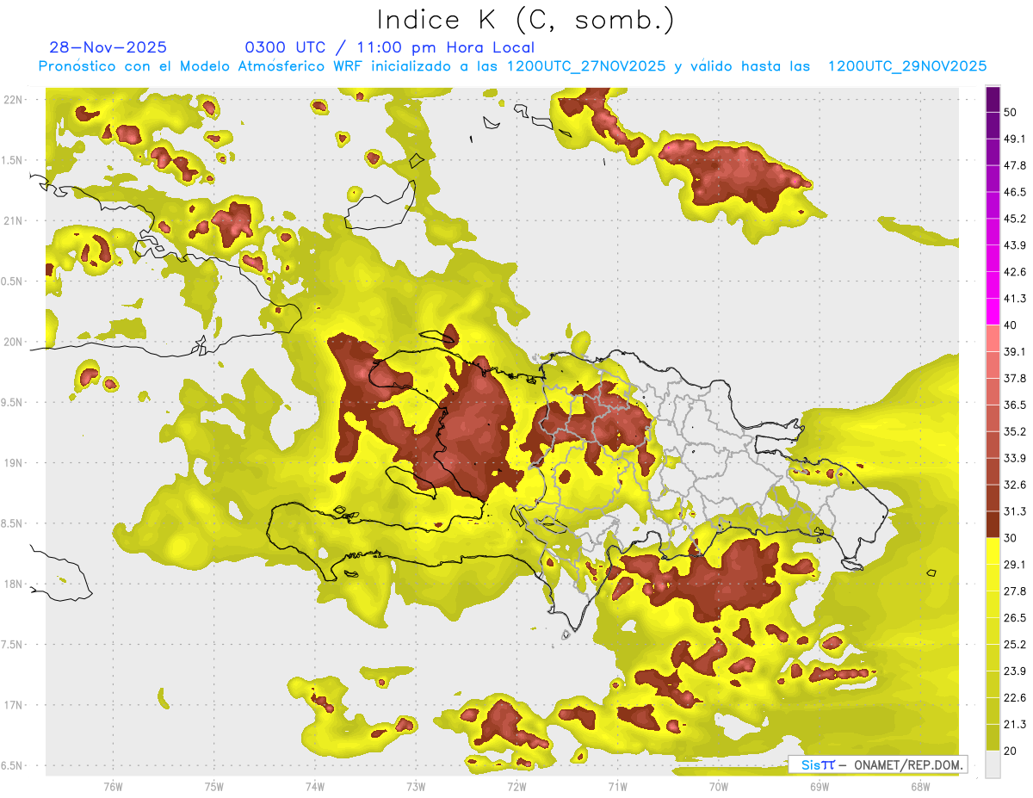The image size is (1033, 798).
Task: Pick the gray swatch below the 20 label
Action: pos(993,764)
